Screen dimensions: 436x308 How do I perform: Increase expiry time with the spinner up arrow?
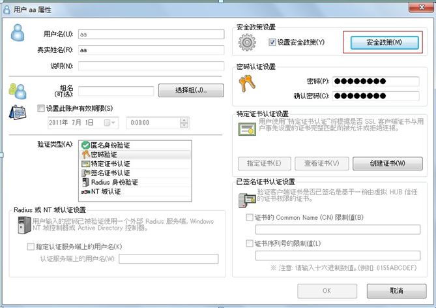(184, 120)
